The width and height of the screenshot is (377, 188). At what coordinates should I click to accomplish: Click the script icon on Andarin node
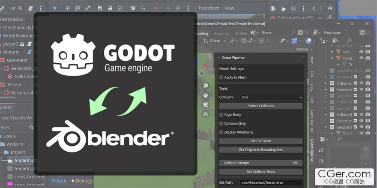29,52
